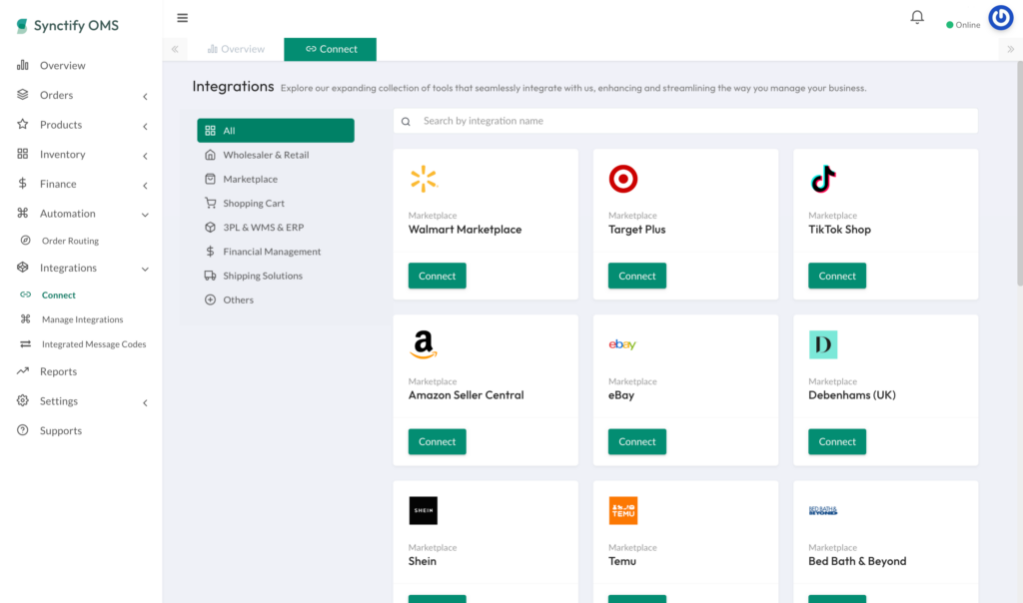
Task: Click the Temu logo
Action: [x=623, y=510]
